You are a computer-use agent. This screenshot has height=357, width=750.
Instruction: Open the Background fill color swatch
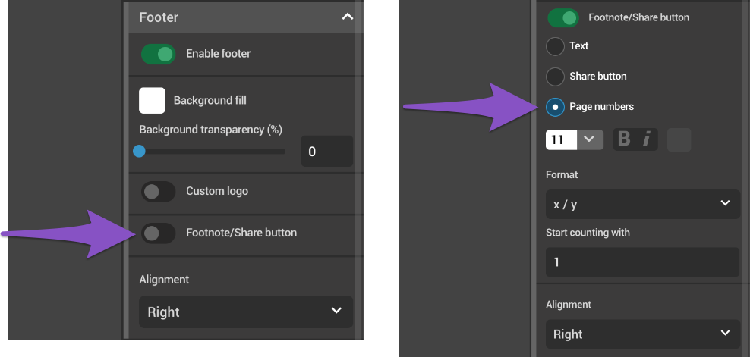[152, 100]
